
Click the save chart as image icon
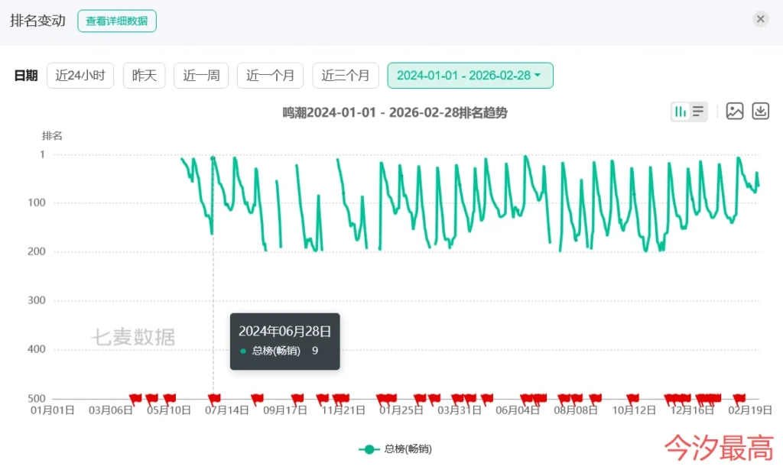(x=735, y=112)
